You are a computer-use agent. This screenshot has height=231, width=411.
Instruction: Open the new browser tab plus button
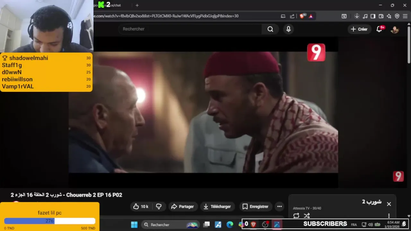pyautogui.click(x=137, y=5)
